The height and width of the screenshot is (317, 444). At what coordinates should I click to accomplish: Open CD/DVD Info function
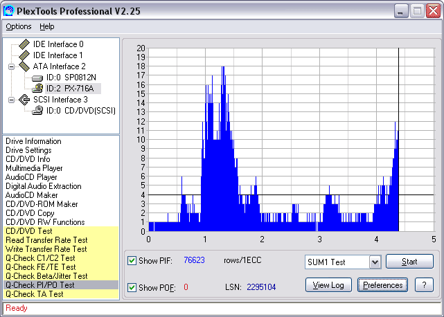28,159
